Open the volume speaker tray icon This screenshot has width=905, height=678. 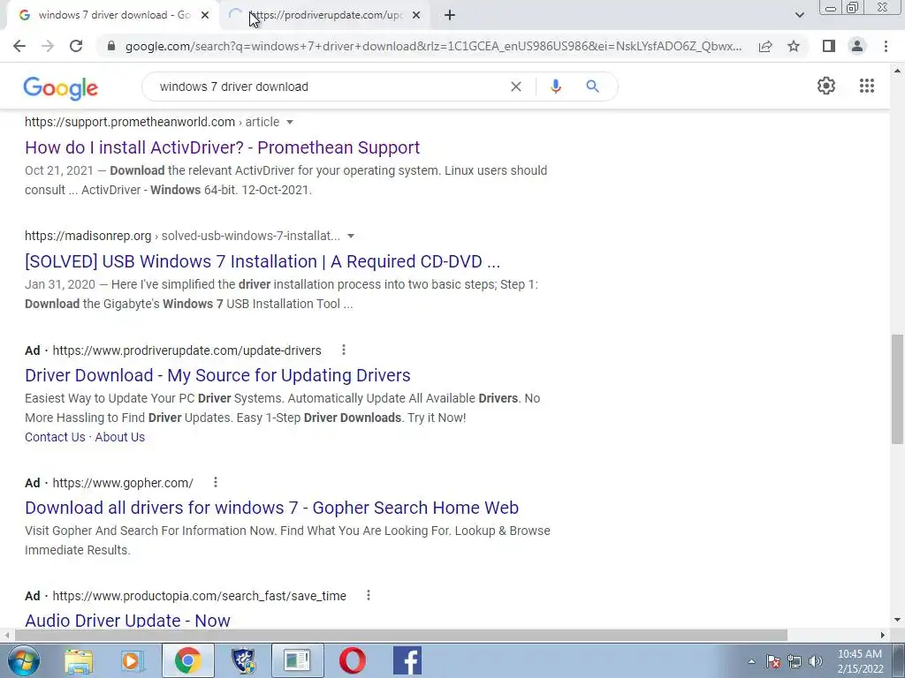click(816, 661)
